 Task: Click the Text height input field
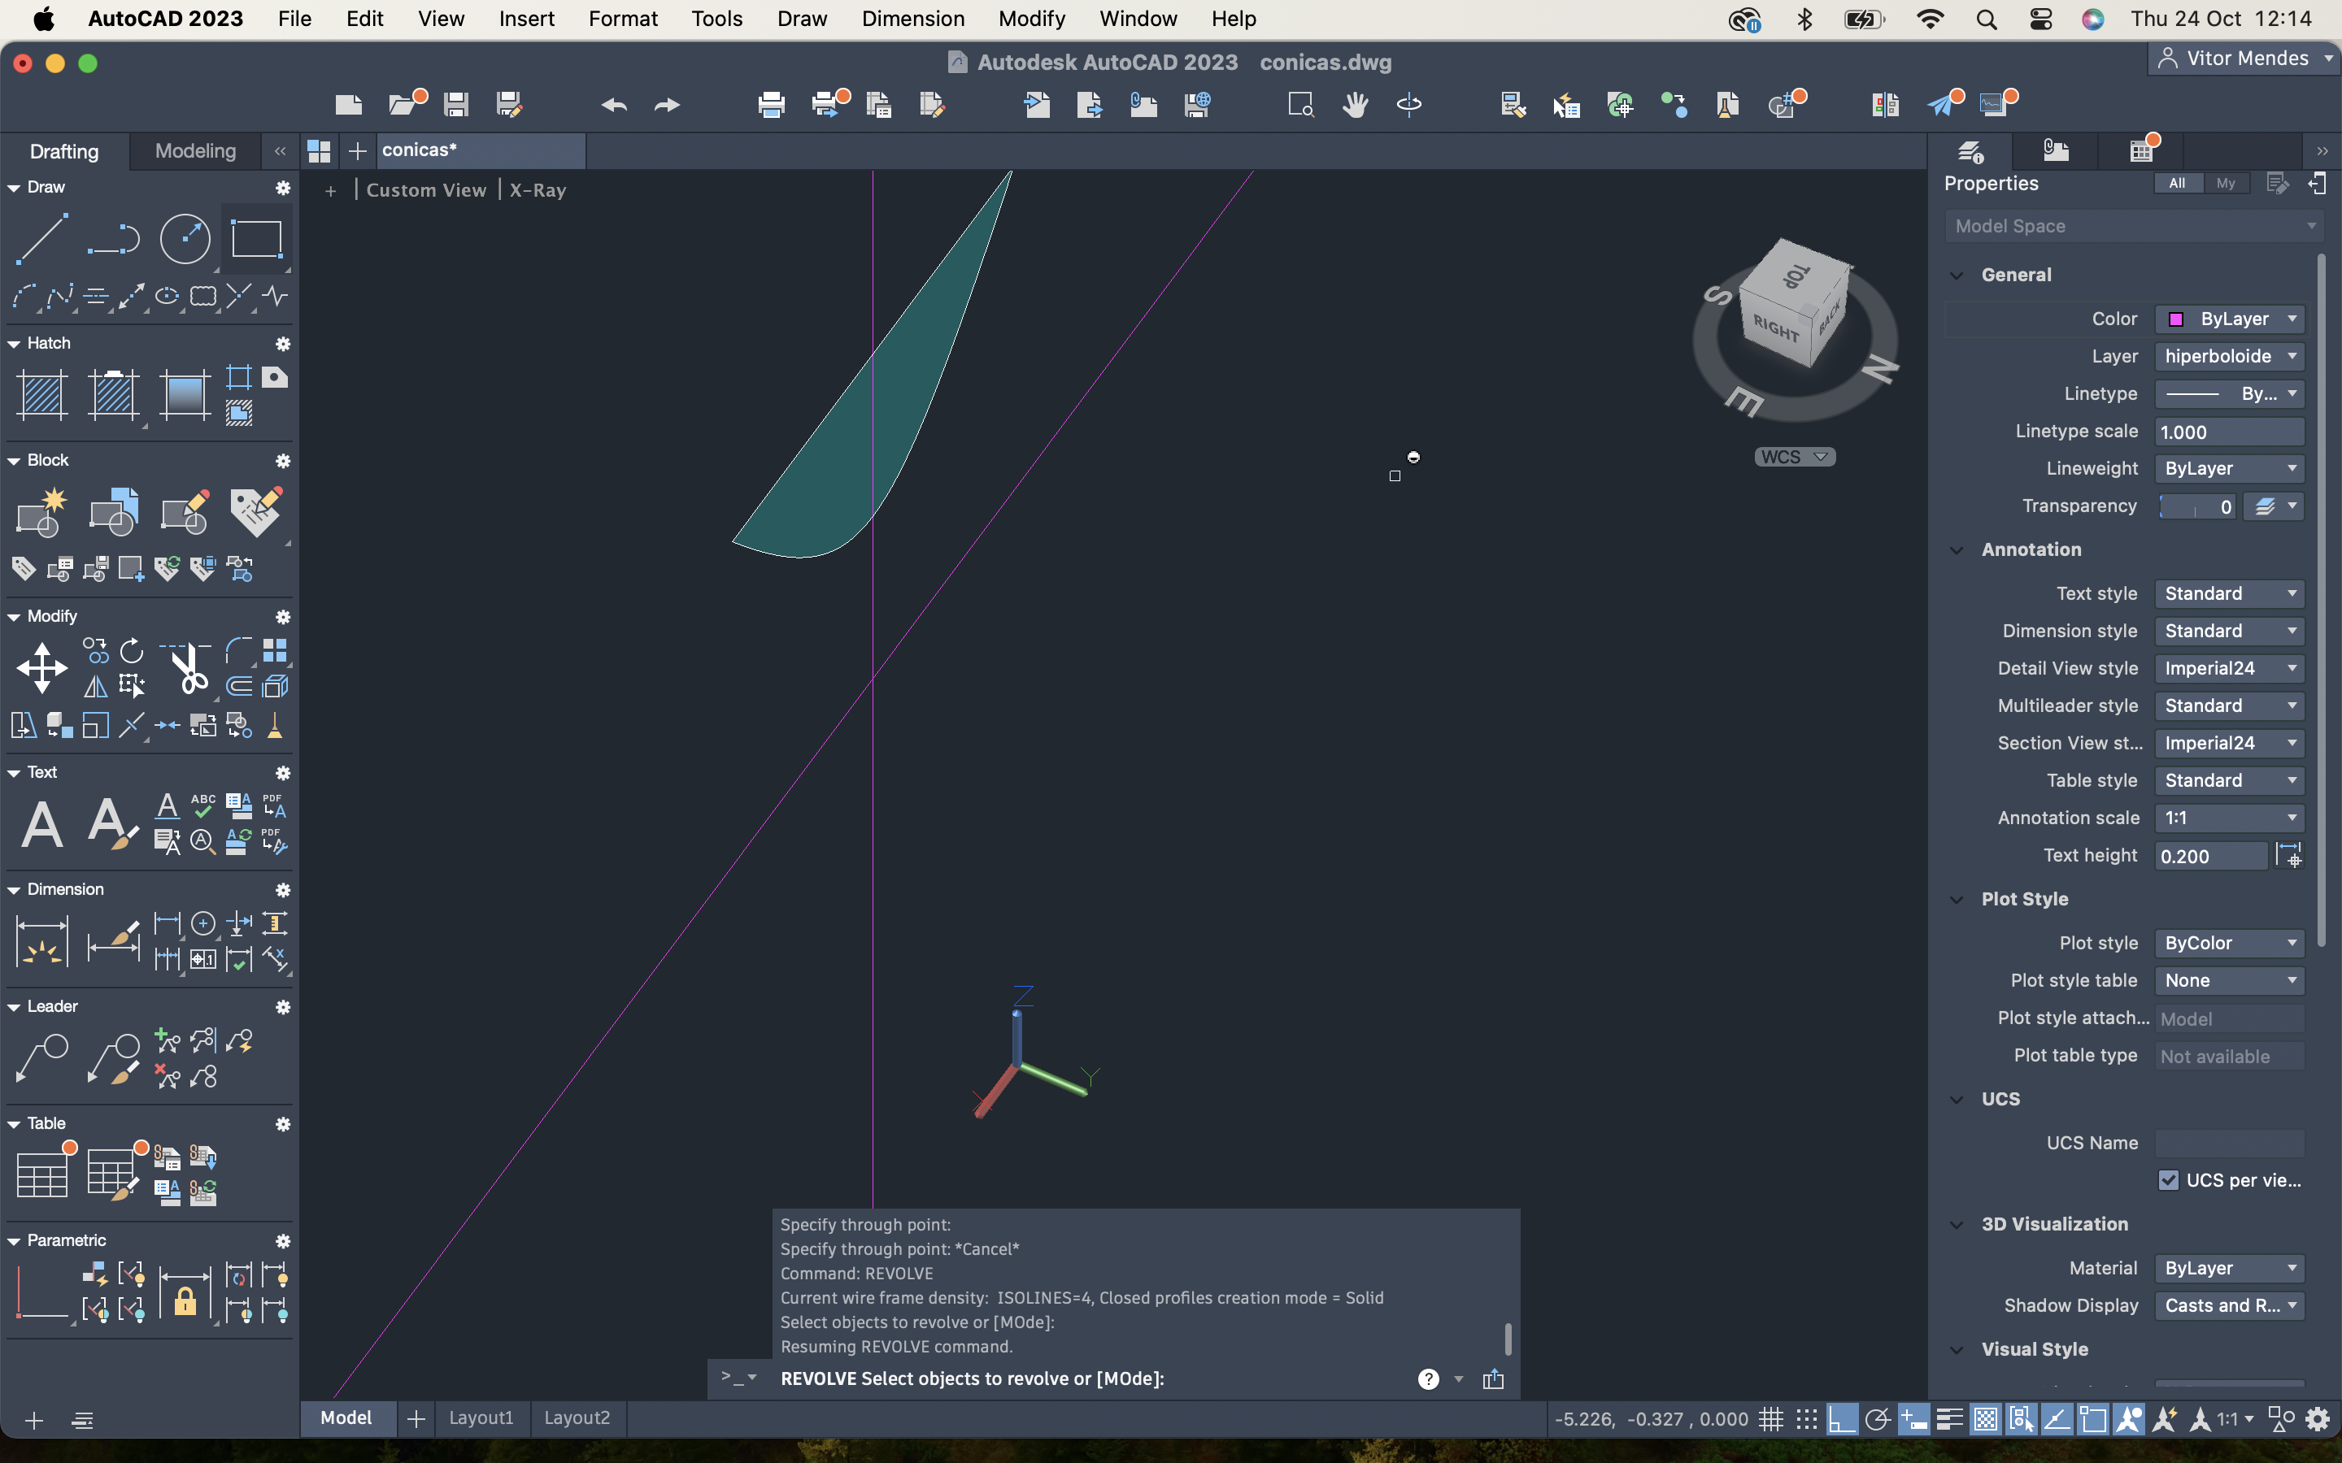(2210, 855)
